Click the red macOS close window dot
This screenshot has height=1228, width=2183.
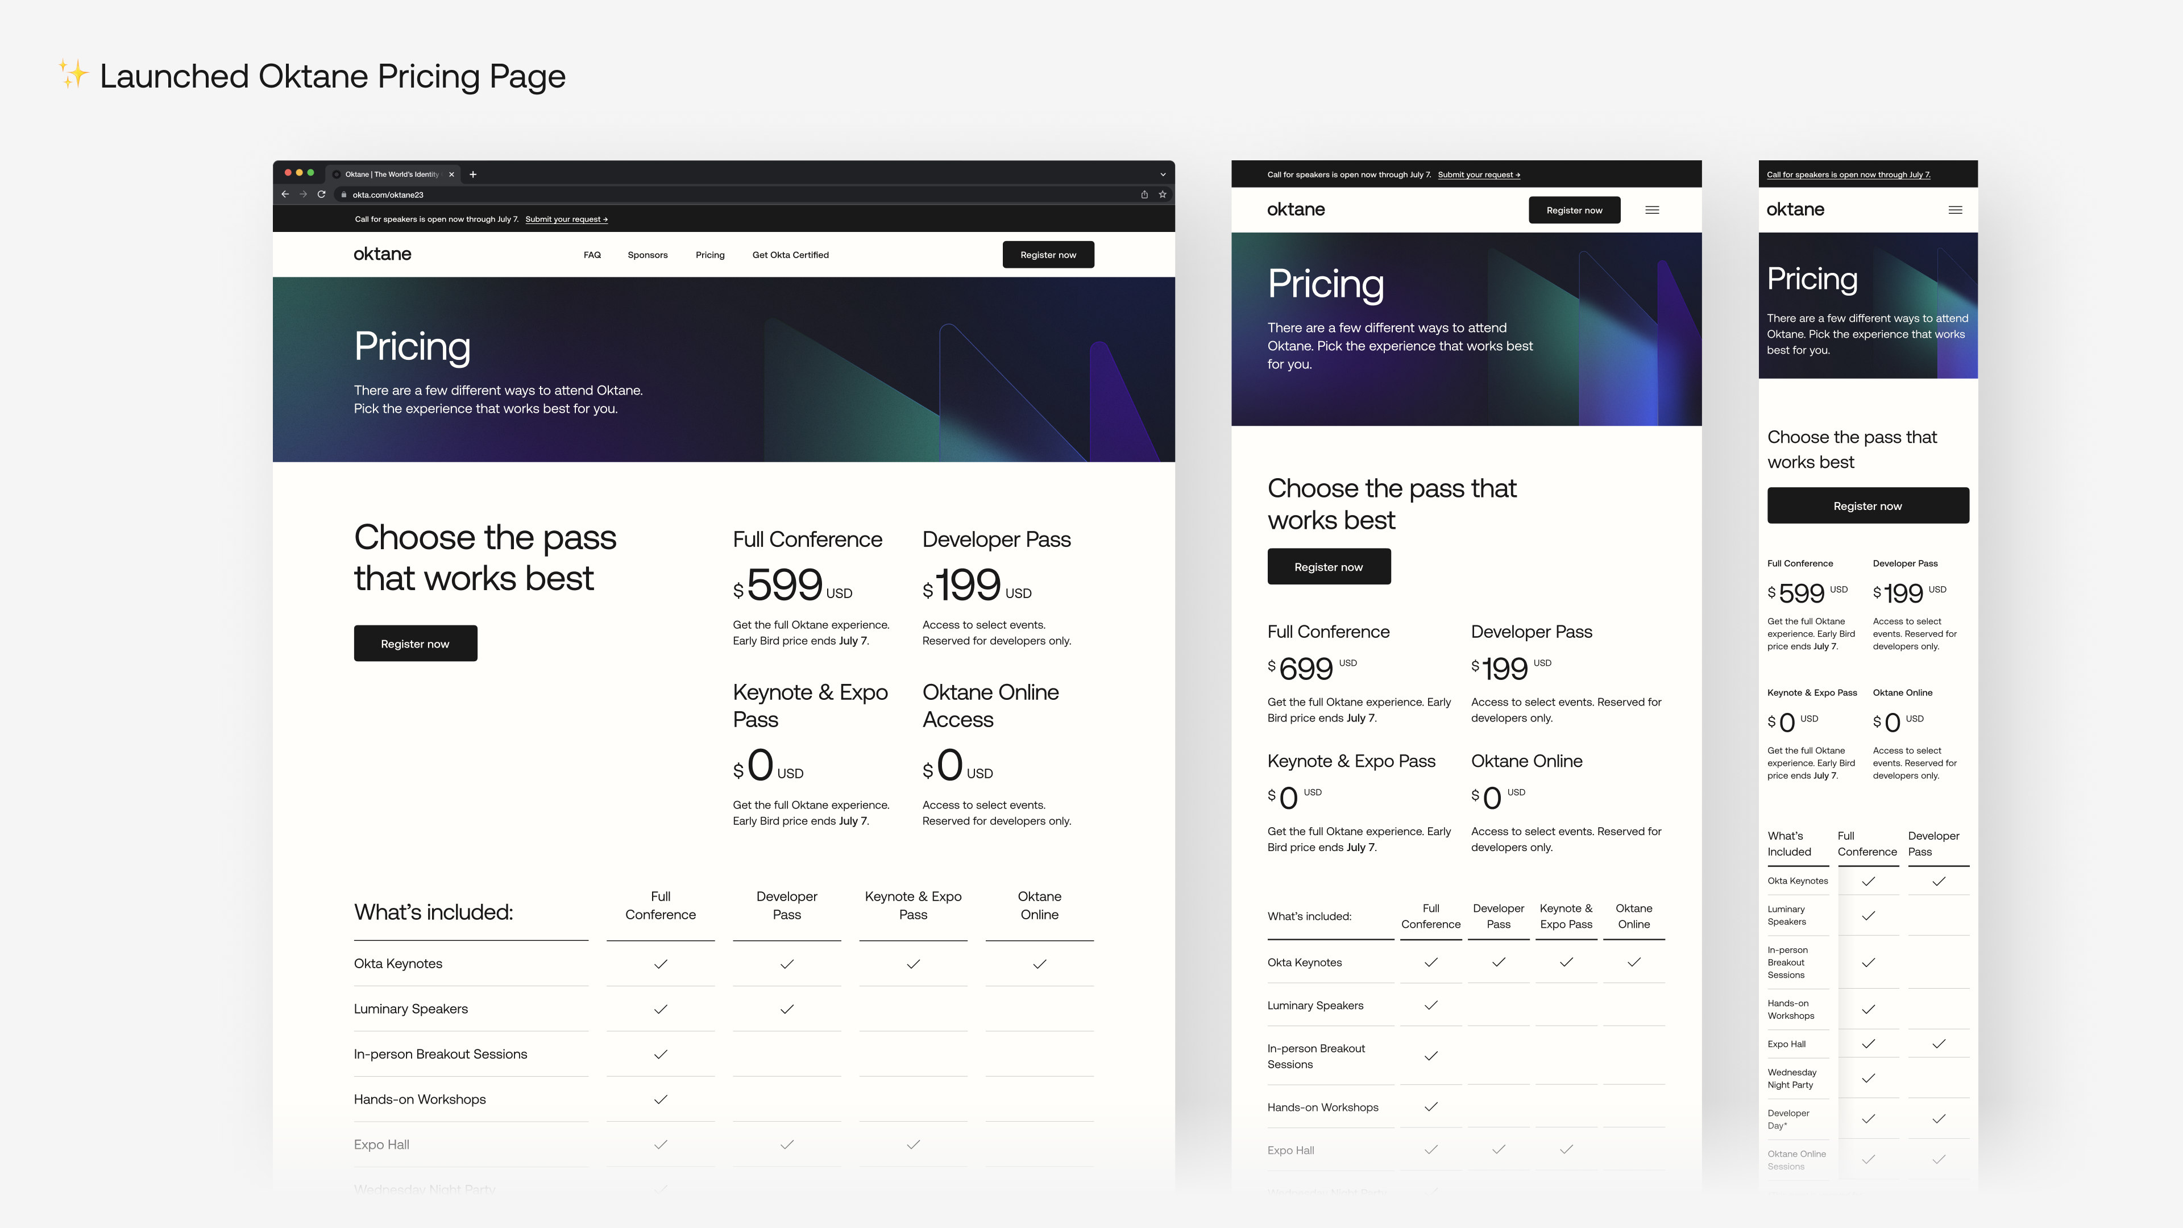(x=288, y=173)
